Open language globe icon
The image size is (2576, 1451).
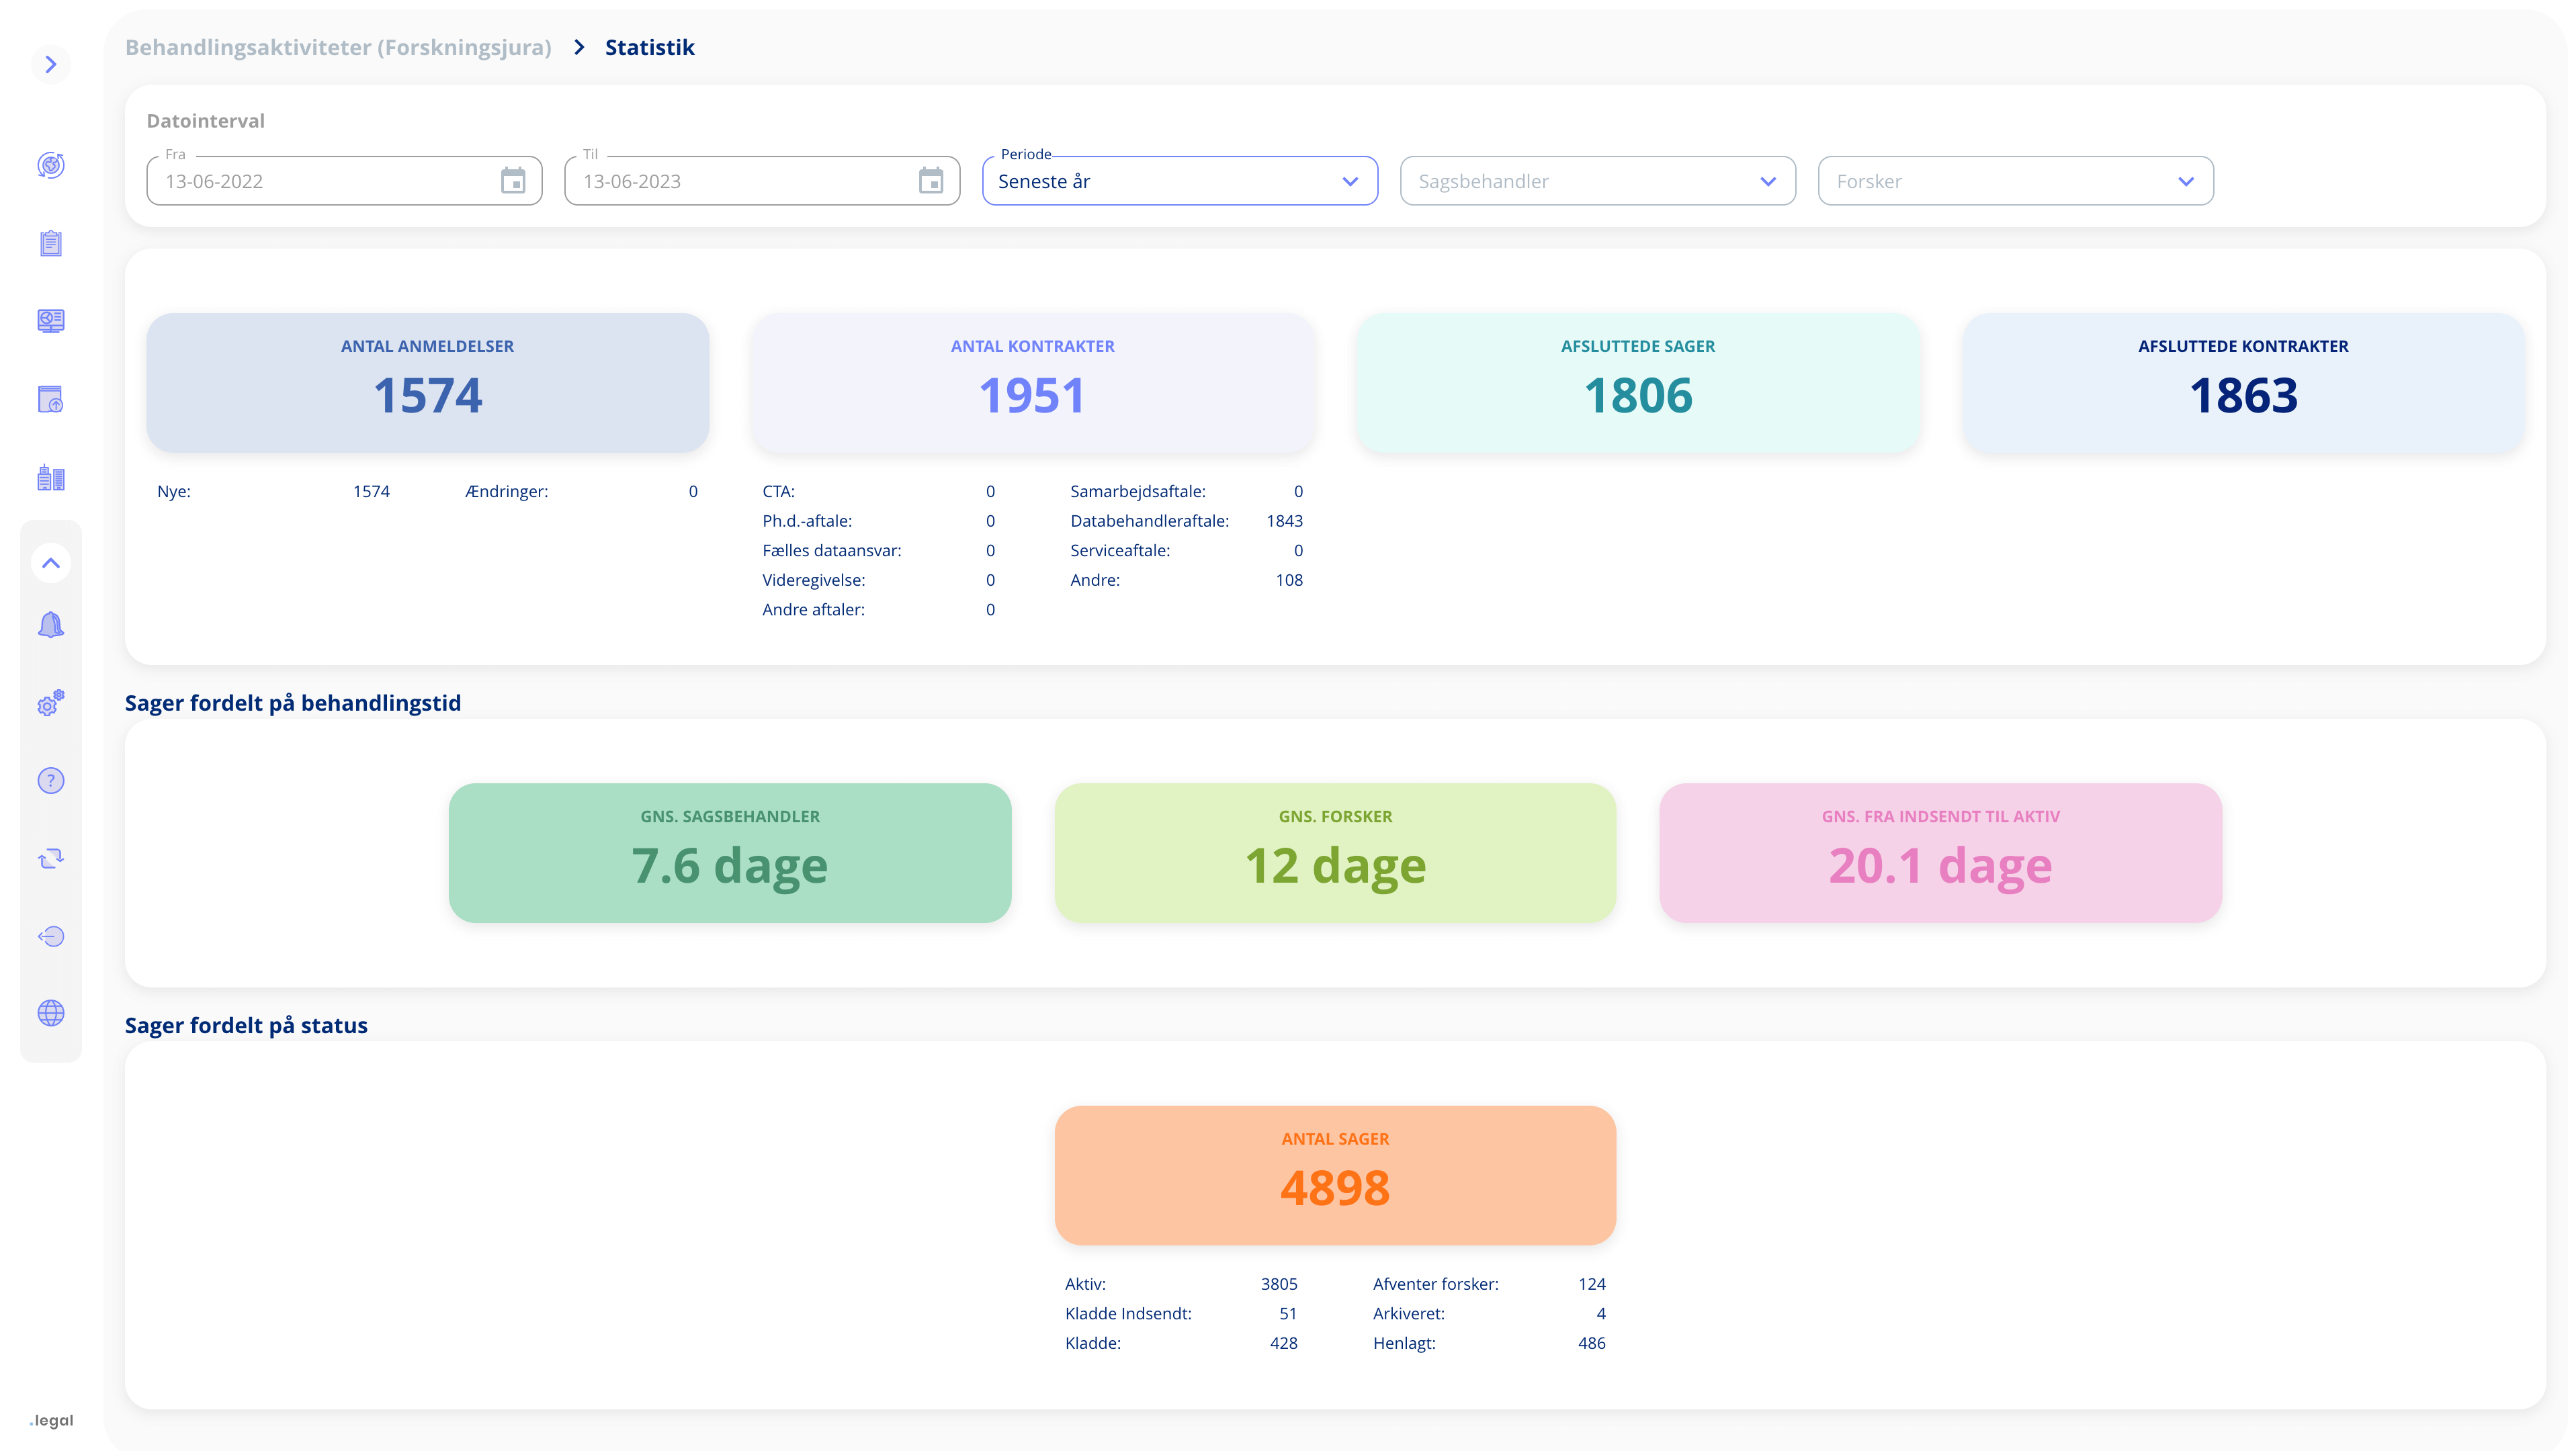coord(51,1013)
